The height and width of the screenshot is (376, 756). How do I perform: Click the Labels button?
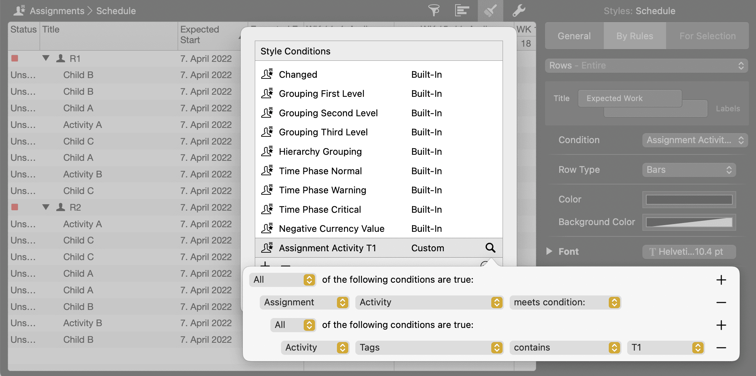[x=728, y=108]
